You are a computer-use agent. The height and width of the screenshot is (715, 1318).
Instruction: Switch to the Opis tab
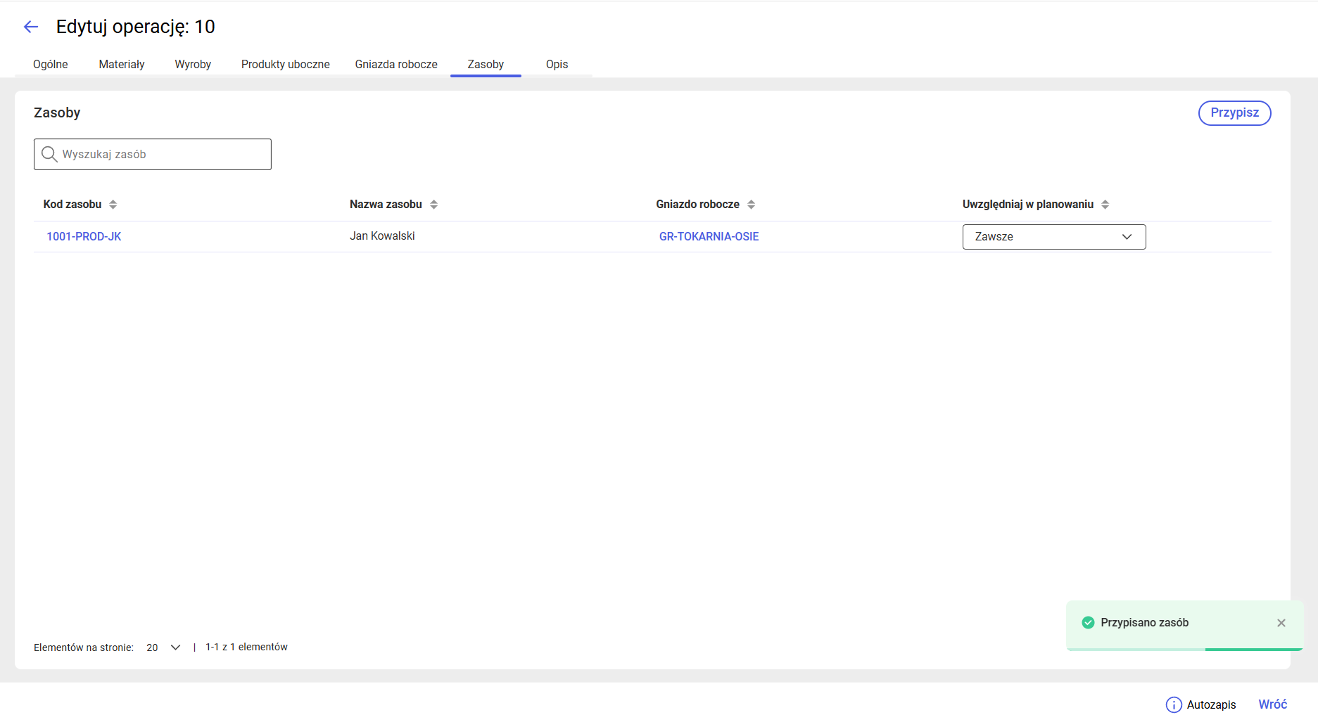click(x=557, y=64)
